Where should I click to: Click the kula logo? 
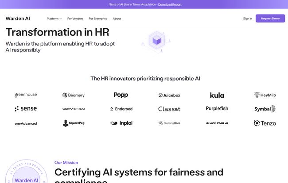(x=217, y=95)
